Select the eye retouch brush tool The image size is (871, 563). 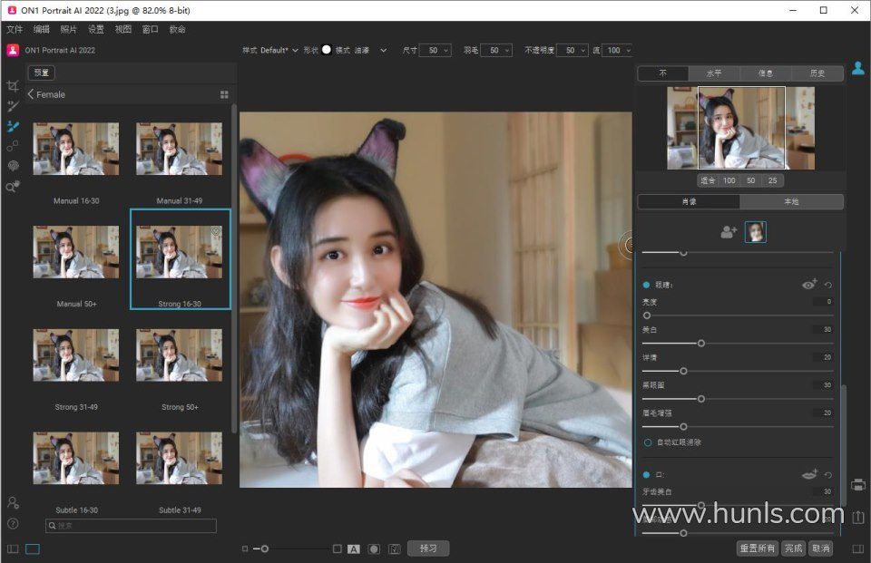(x=12, y=106)
